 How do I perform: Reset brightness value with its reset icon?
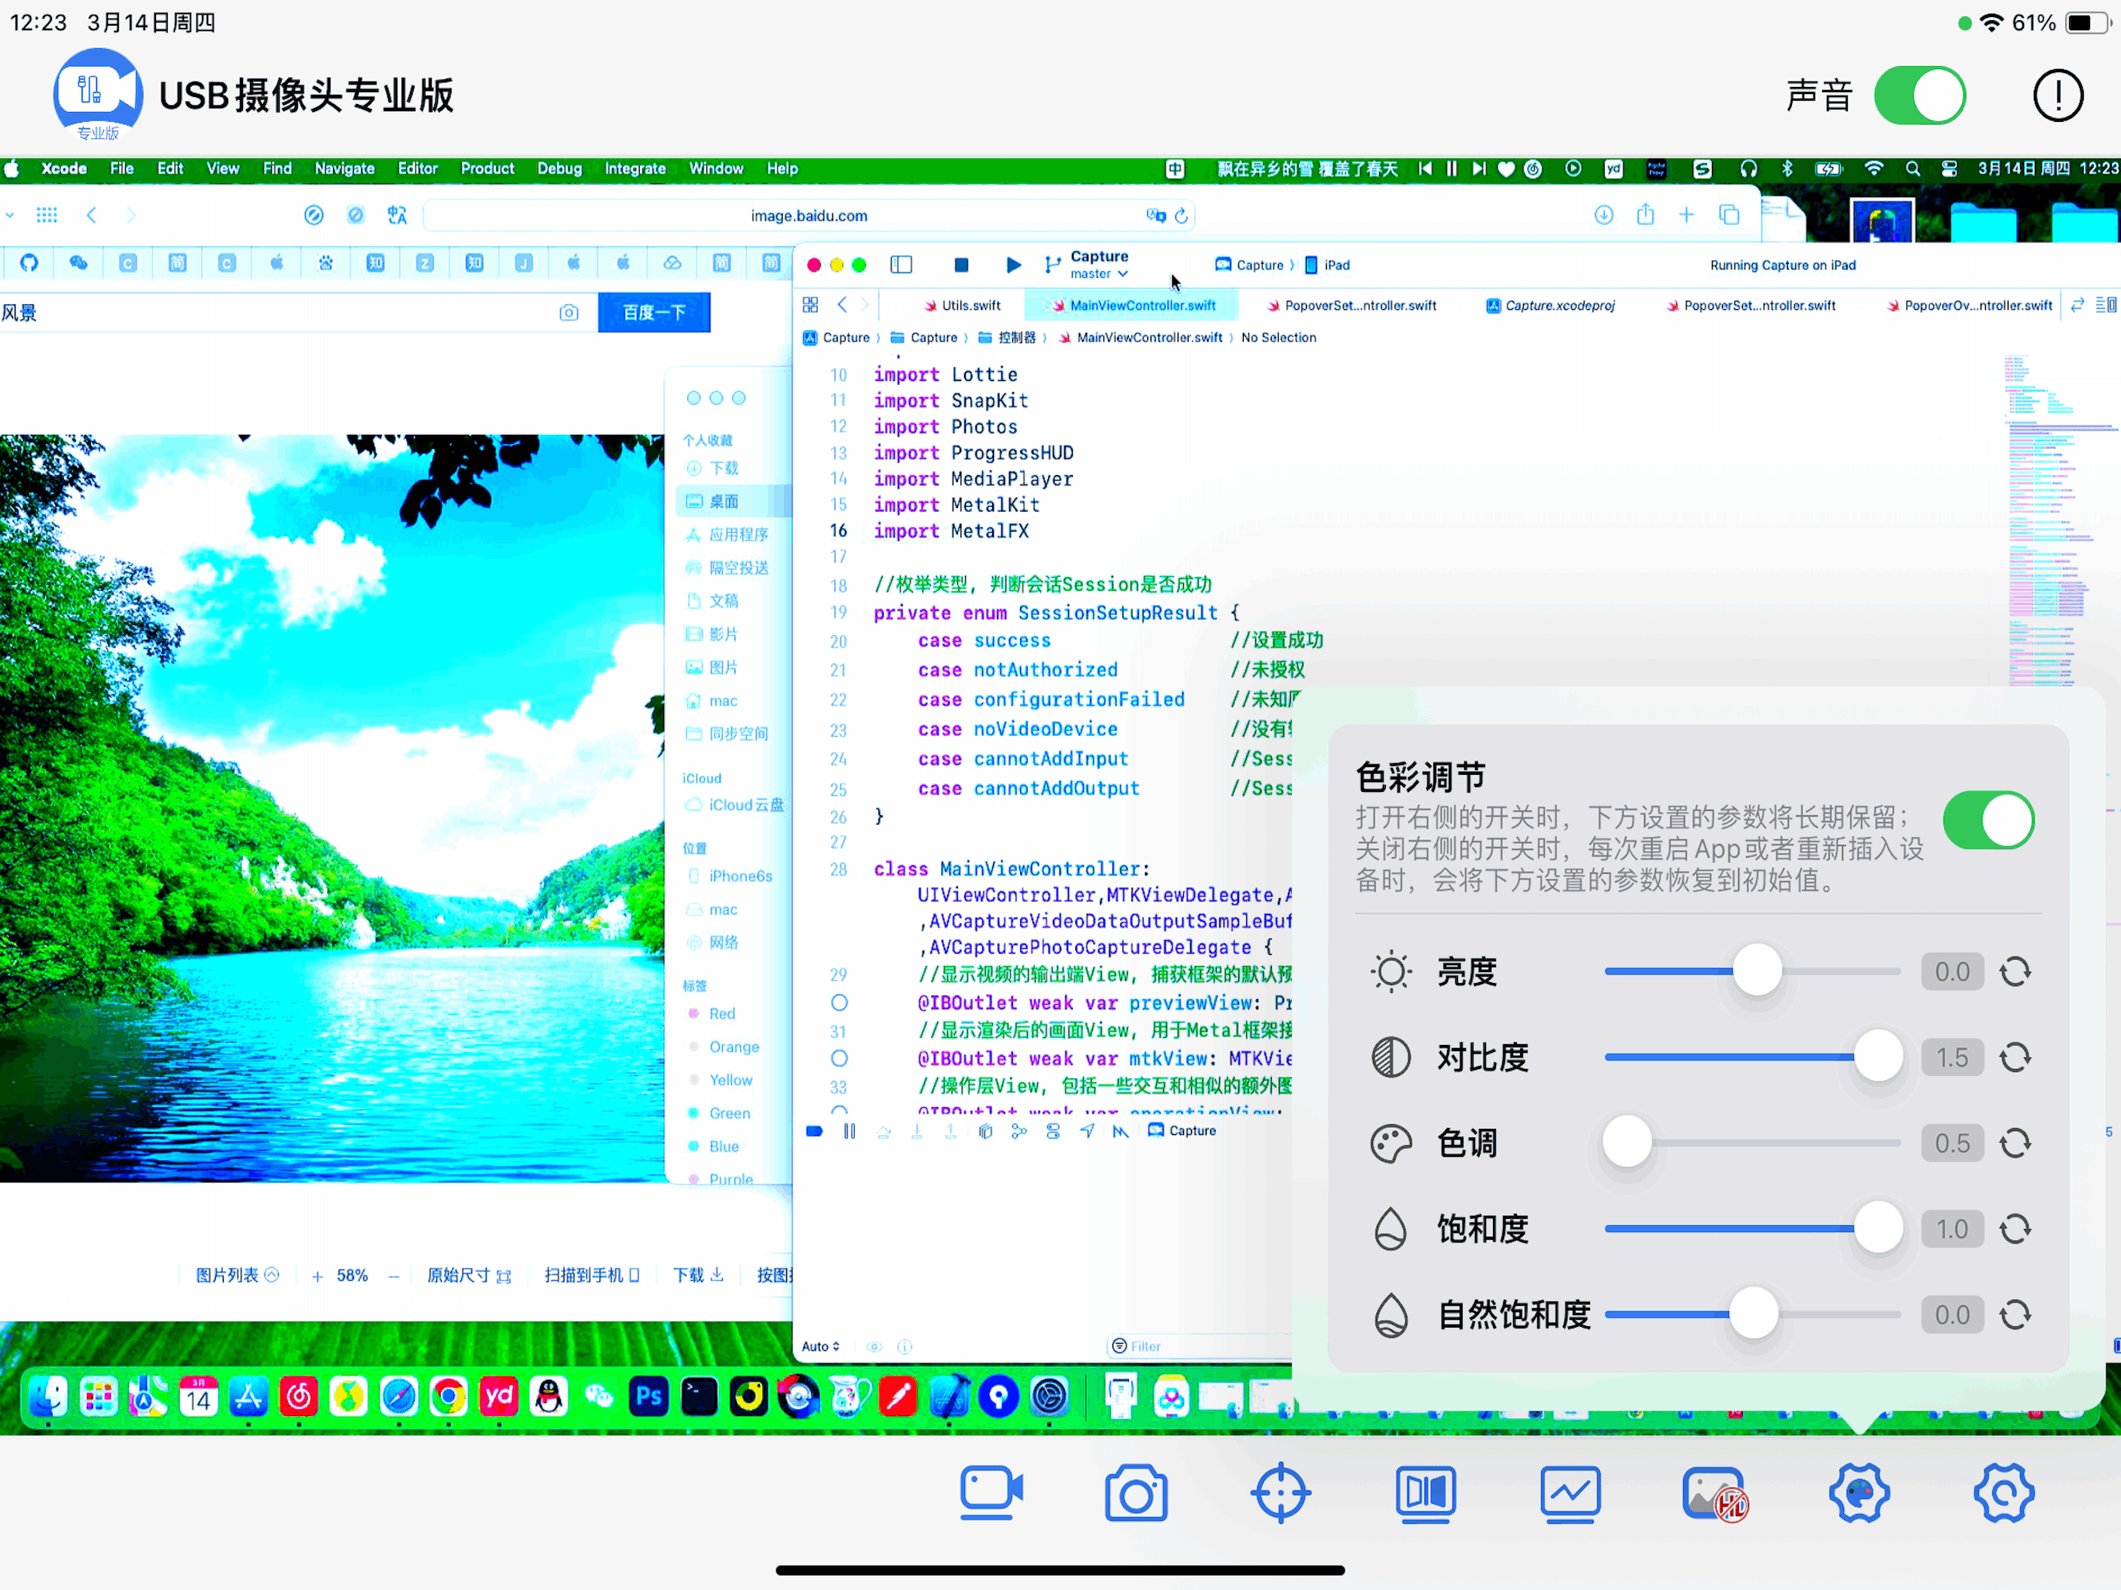pyautogui.click(x=2015, y=971)
